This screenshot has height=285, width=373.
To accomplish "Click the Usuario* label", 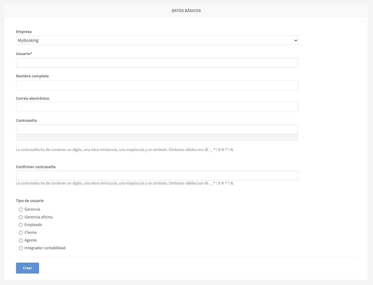I will click(24, 54).
